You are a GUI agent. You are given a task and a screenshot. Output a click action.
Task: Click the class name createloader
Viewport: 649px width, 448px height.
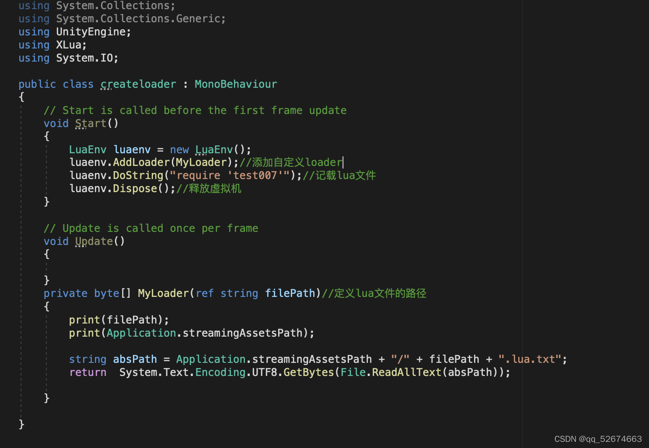[138, 84]
